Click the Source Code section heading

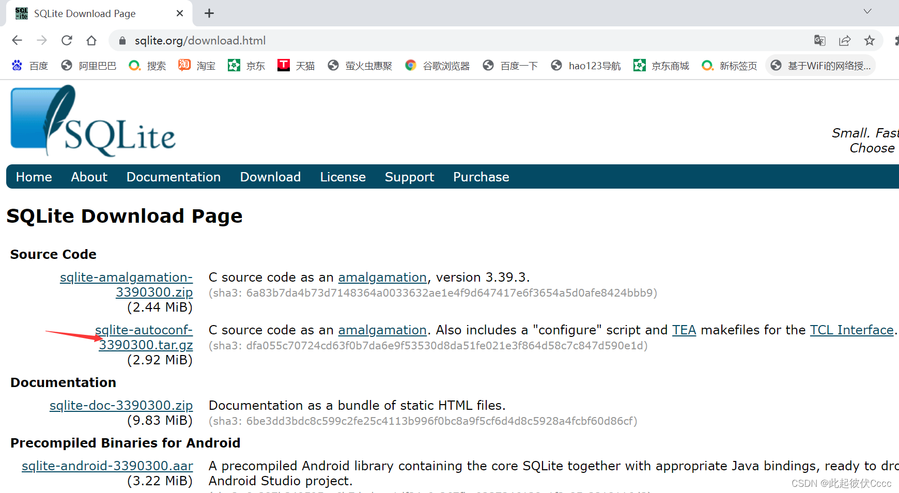(x=53, y=254)
